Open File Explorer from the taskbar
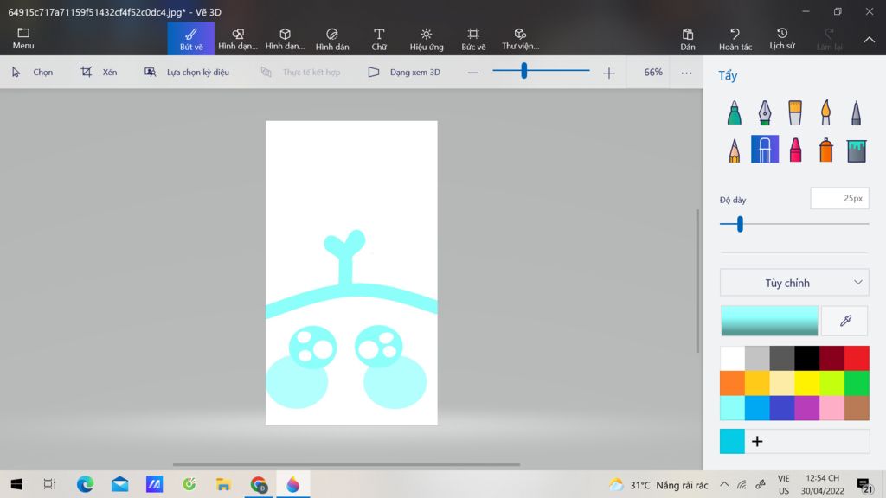 (224, 484)
